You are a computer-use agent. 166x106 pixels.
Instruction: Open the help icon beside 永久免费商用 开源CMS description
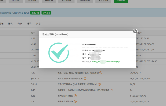coord(99,84)
